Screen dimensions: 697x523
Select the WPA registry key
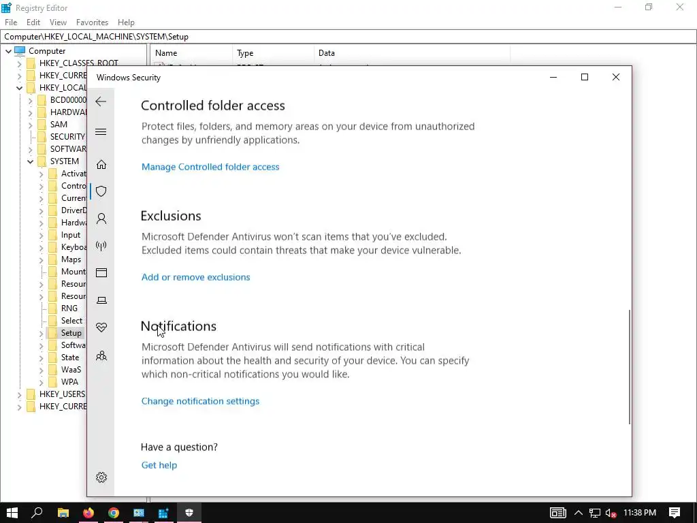click(70, 382)
